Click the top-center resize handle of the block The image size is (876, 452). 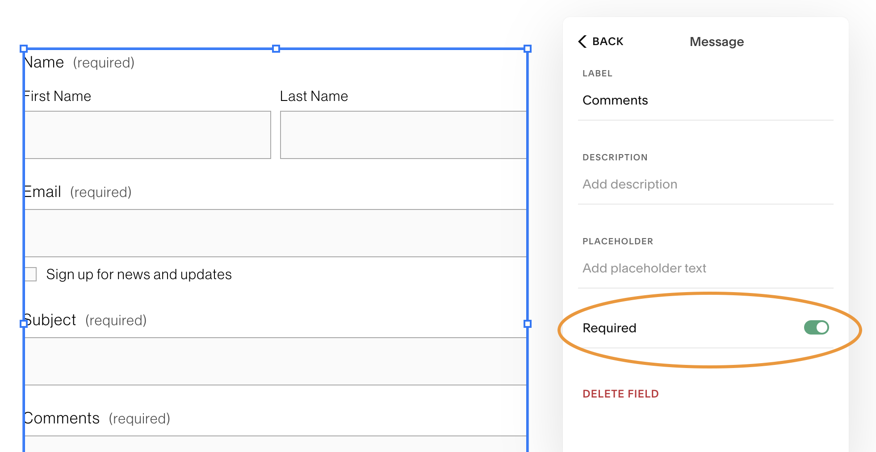coord(276,49)
